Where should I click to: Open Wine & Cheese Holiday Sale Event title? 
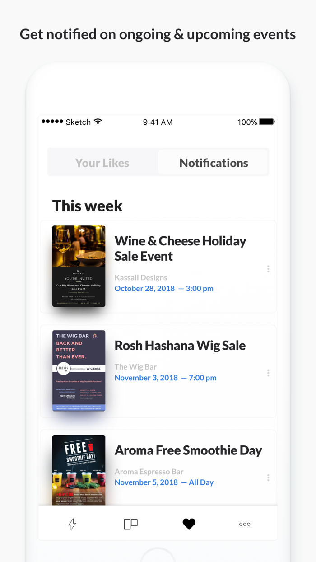[180, 248]
